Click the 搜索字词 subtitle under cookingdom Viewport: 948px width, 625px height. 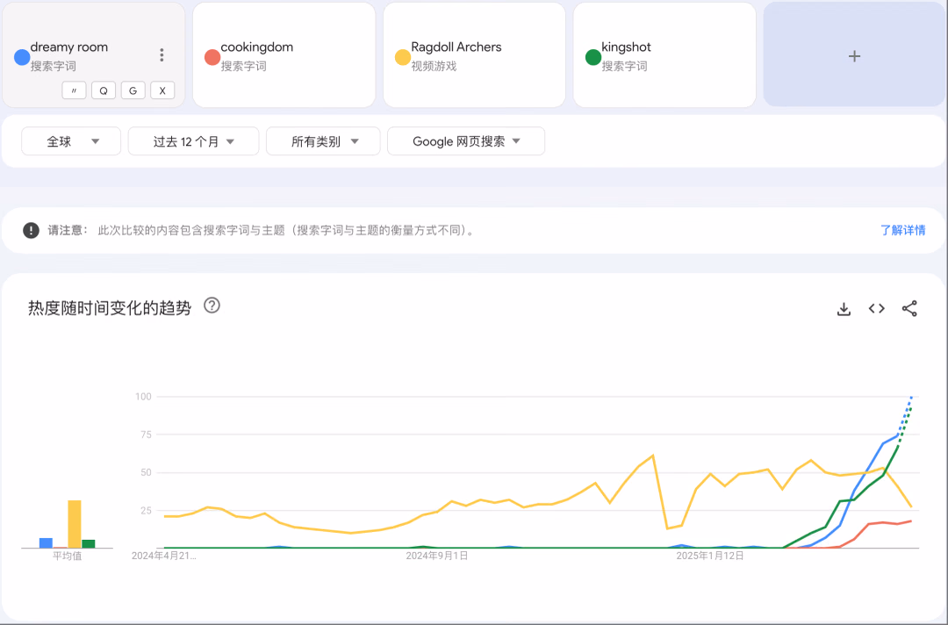244,66
